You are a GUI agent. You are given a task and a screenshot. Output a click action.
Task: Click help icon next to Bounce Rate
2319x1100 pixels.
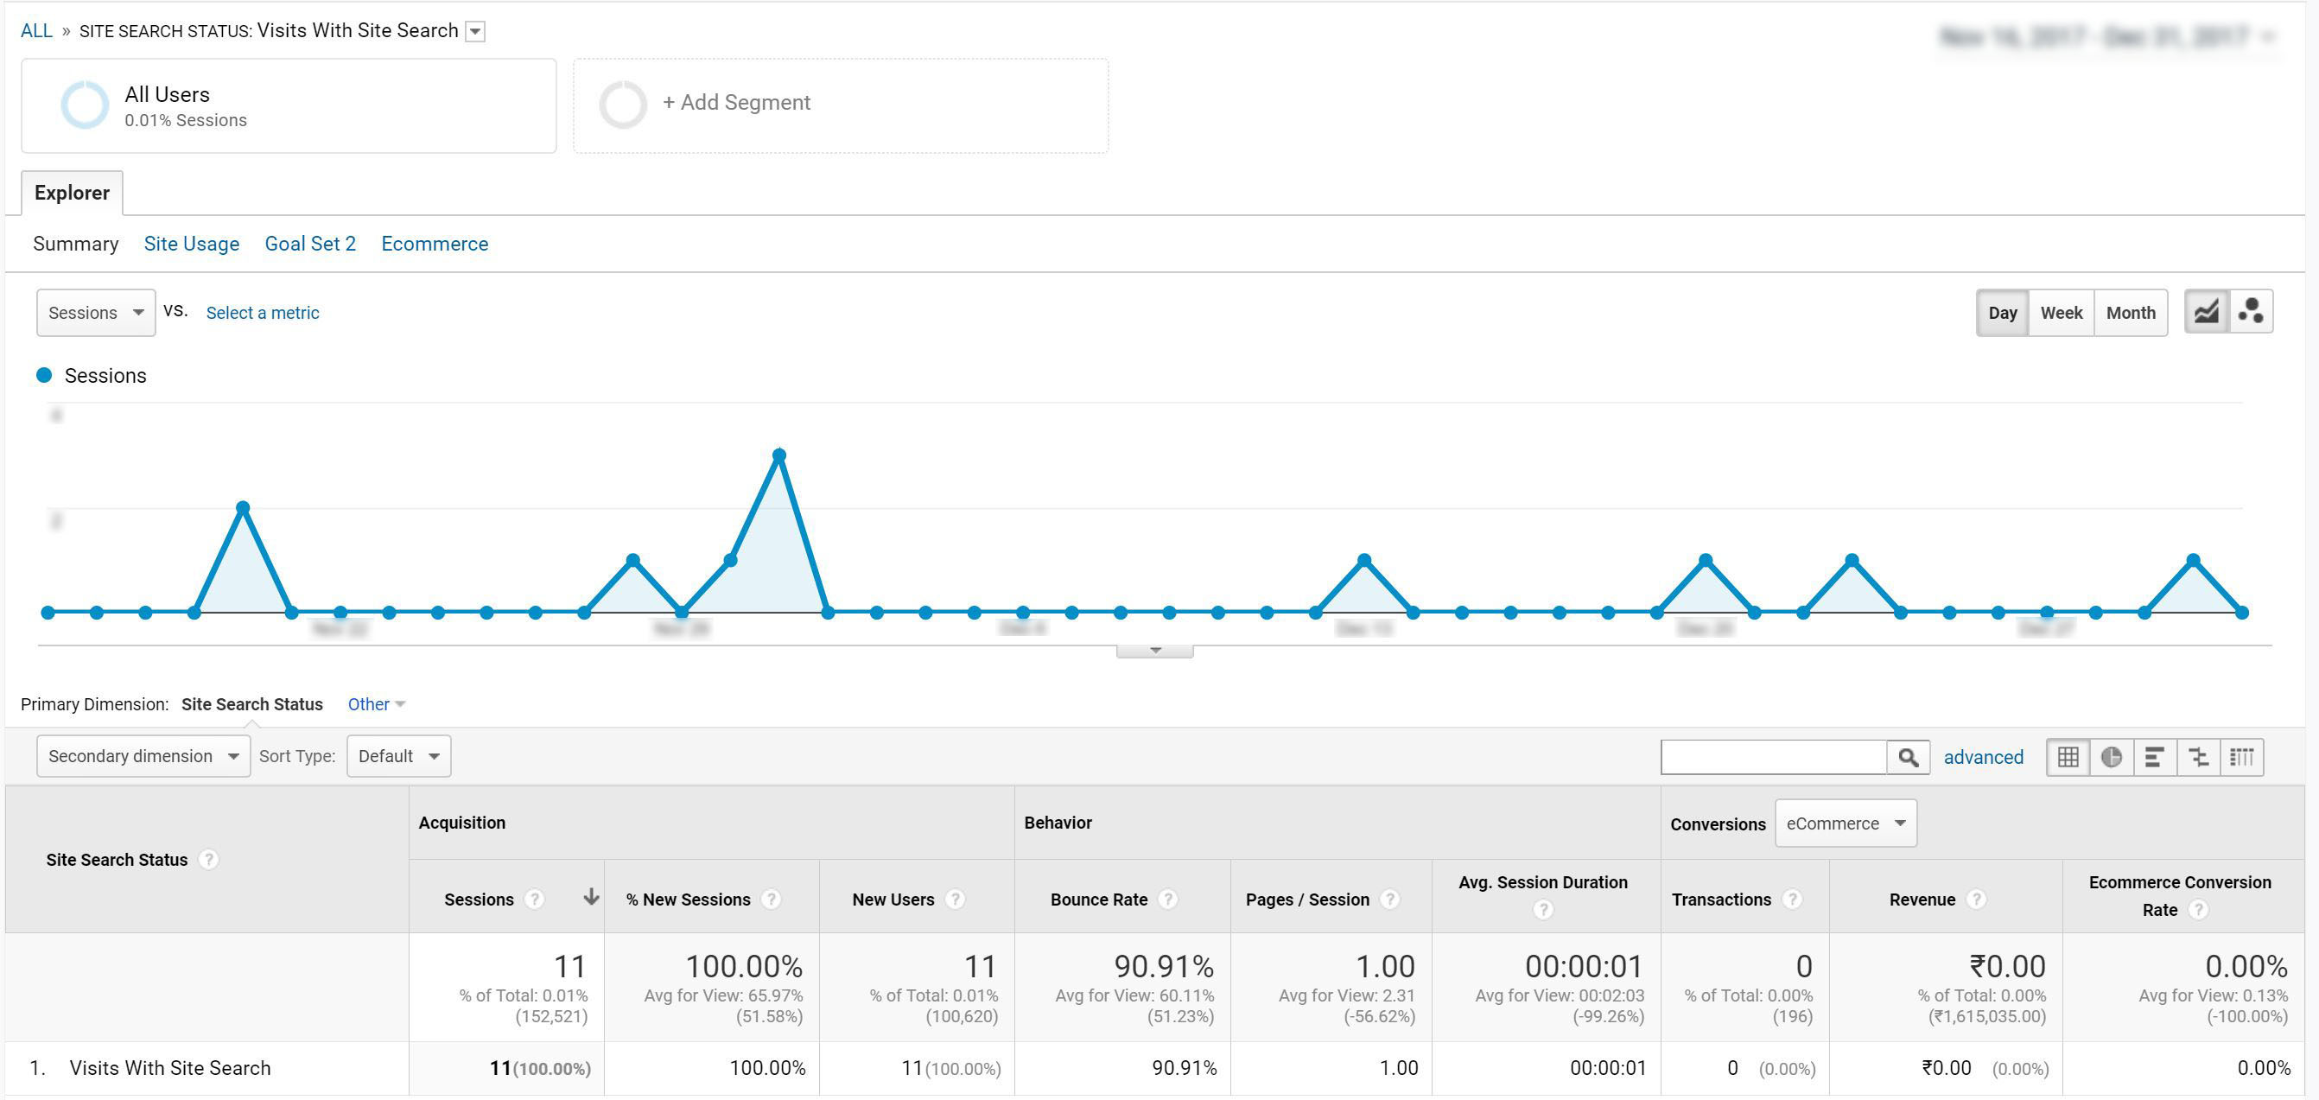(1167, 900)
